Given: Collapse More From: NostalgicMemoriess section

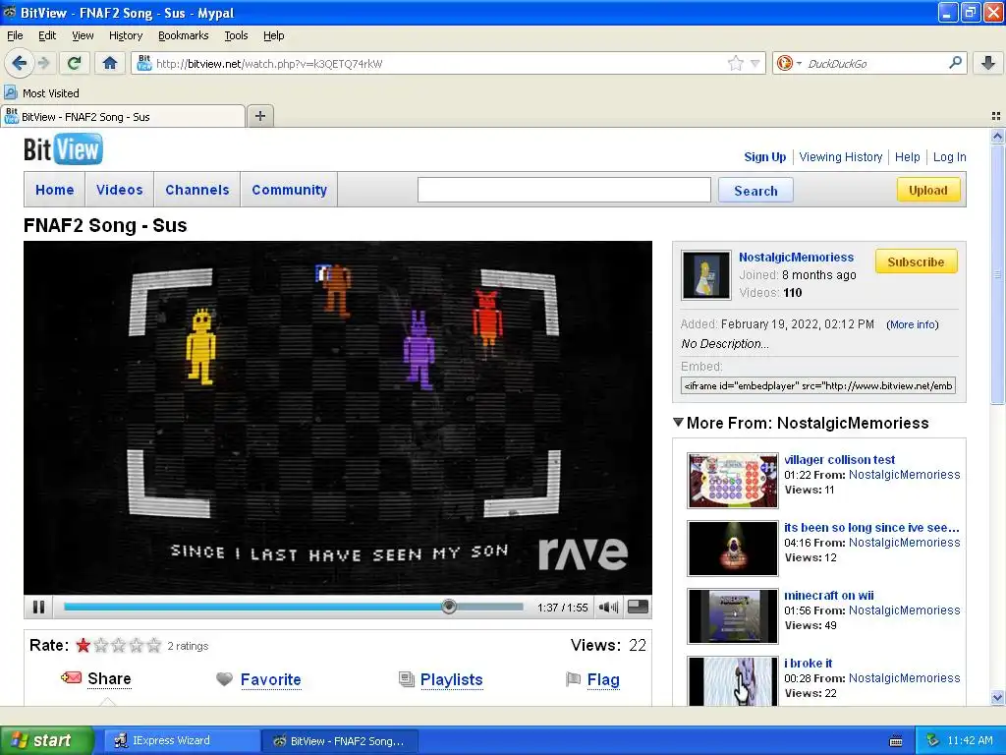Looking at the screenshot, I should click(678, 423).
